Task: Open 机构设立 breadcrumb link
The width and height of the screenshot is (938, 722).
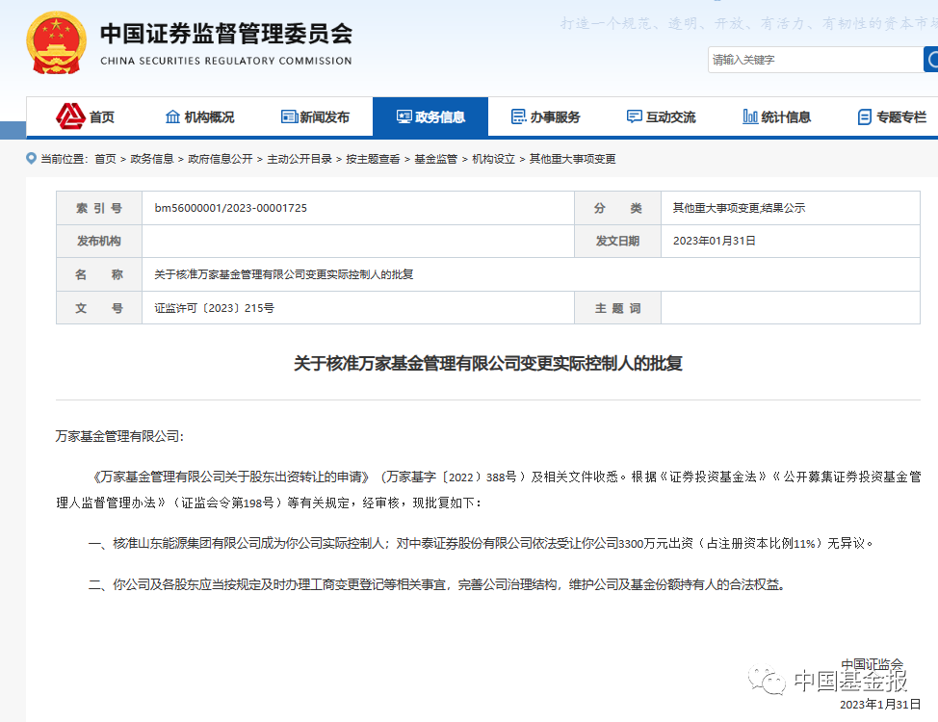Action: coord(493,159)
